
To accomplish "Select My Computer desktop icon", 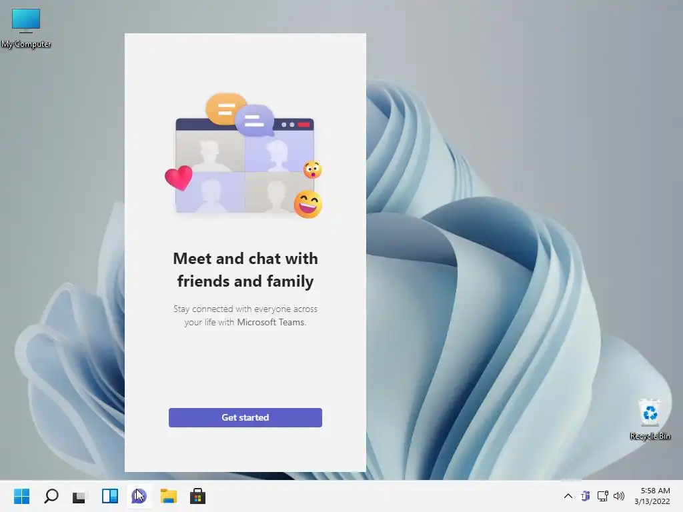I will click(26, 28).
